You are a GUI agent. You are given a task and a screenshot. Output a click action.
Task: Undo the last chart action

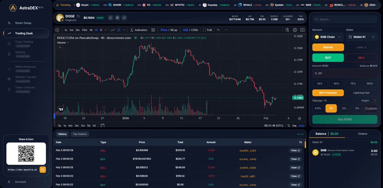click(219, 30)
